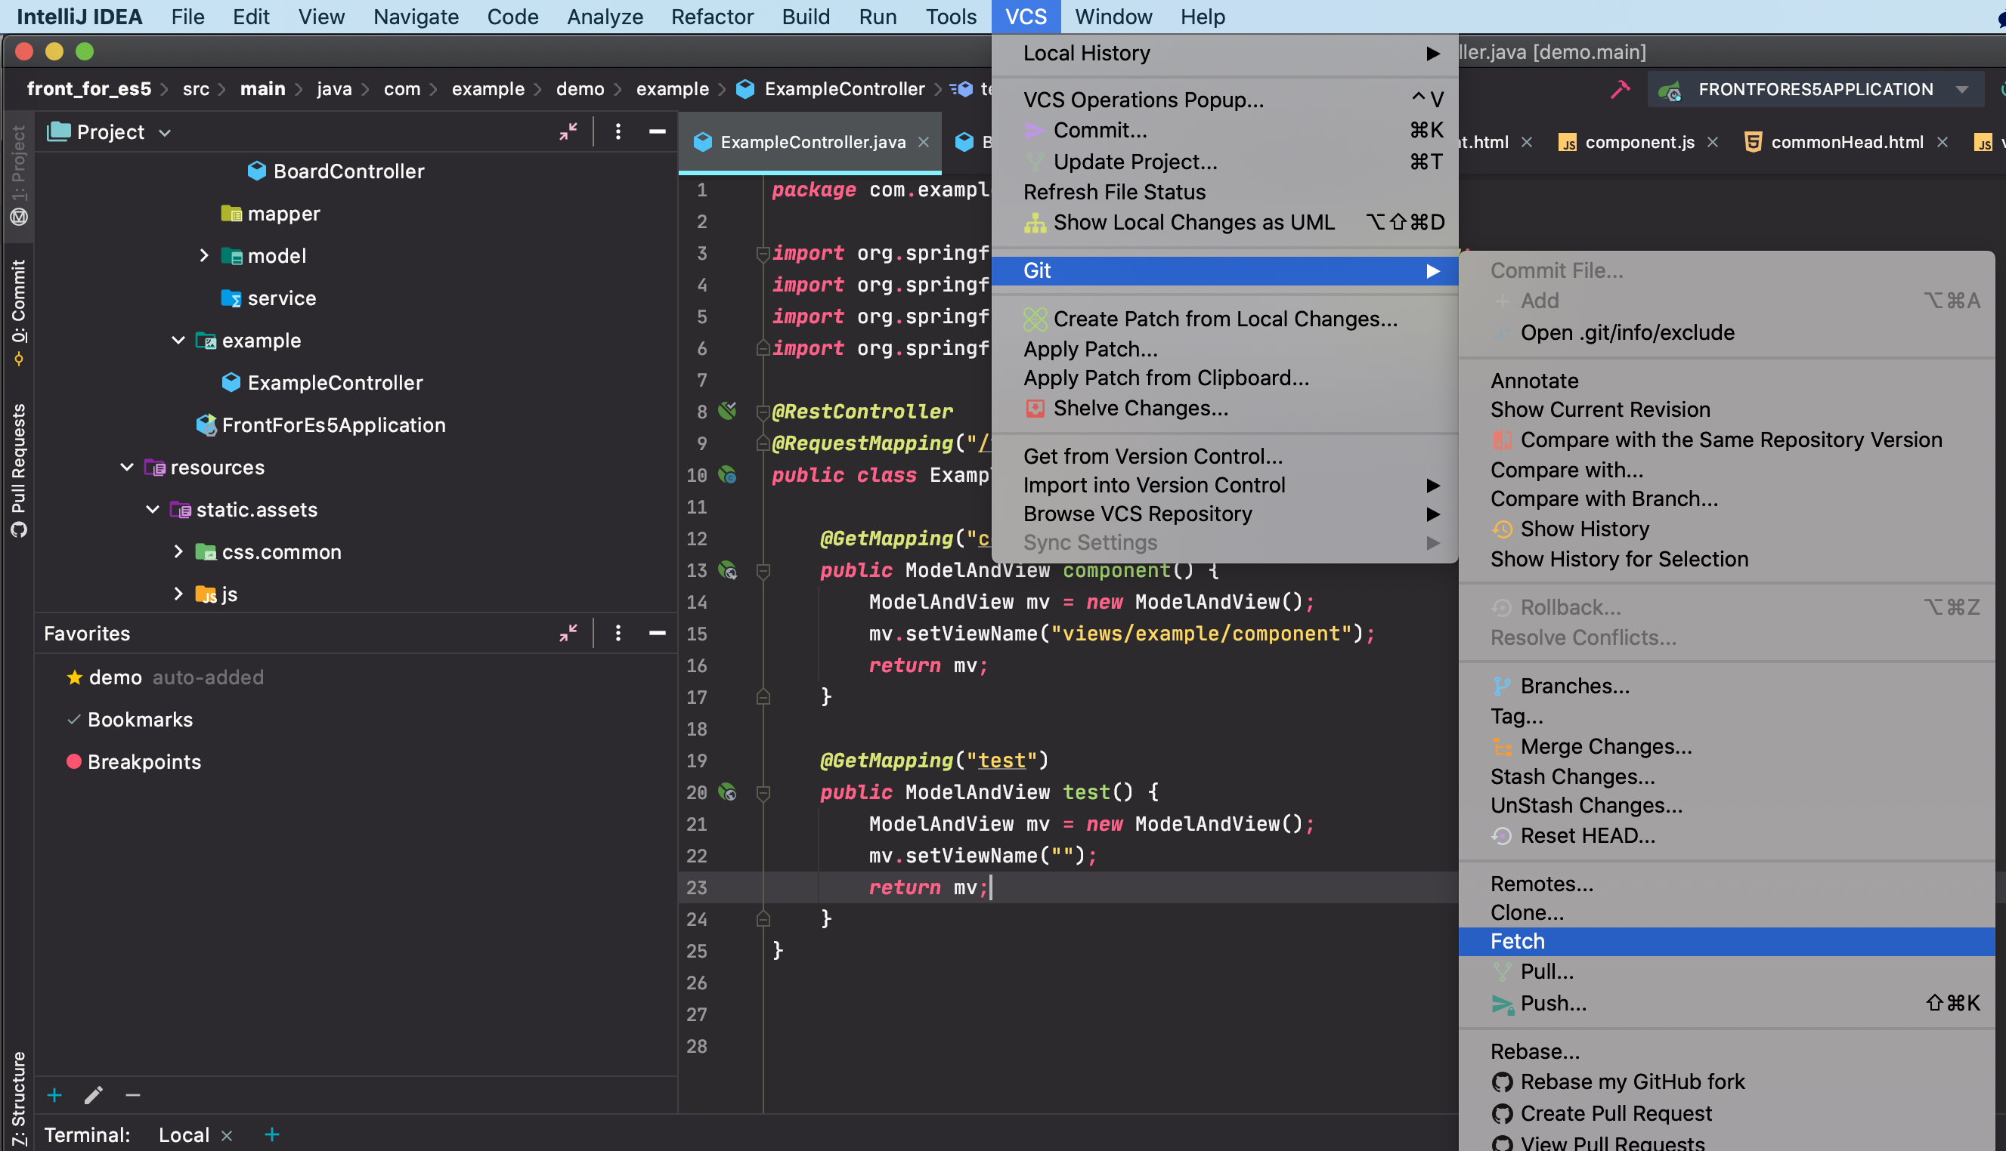Click the build hammer icon in toolbar

pos(1619,89)
